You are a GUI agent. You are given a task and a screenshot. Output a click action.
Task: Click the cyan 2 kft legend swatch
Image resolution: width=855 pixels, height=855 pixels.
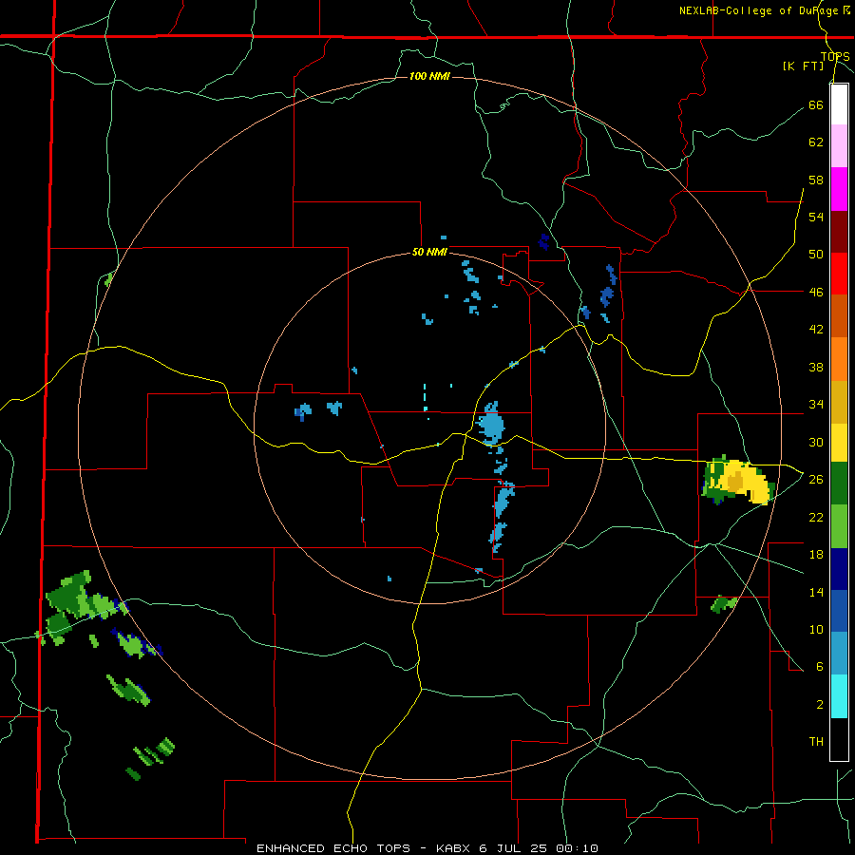pos(839,696)
